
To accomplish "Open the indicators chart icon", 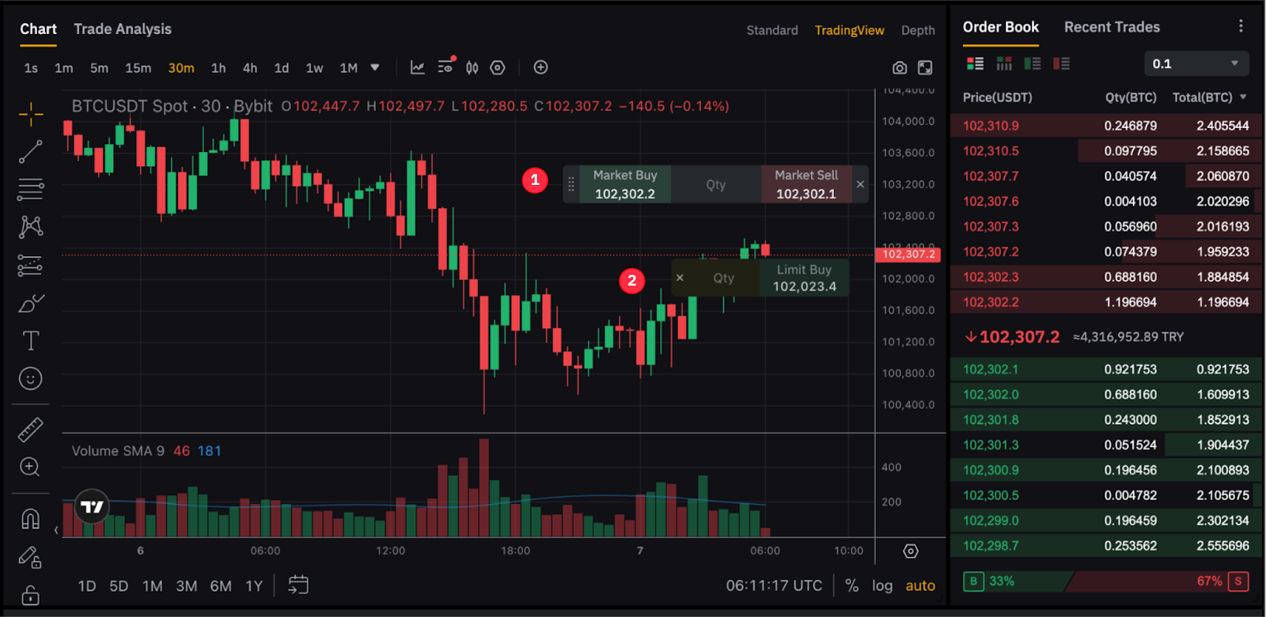I will [x=418, y=68].
